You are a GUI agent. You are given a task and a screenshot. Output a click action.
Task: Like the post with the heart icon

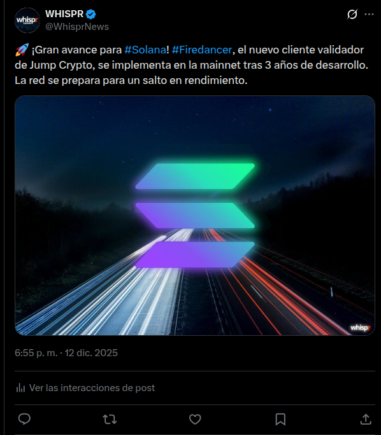(195, 419)
